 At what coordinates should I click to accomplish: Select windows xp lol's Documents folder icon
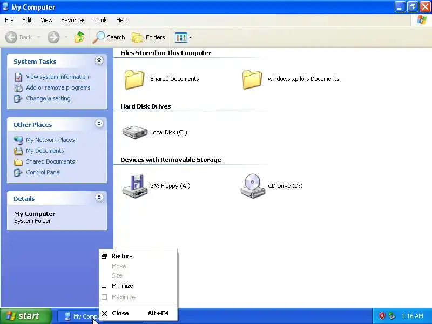(x=252, y=79)
